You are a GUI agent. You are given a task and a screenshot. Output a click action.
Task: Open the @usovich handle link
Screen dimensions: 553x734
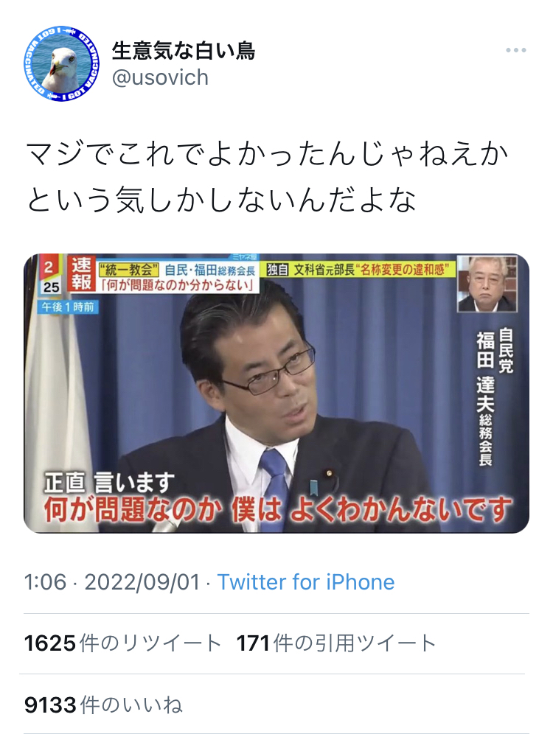(160, 77)
